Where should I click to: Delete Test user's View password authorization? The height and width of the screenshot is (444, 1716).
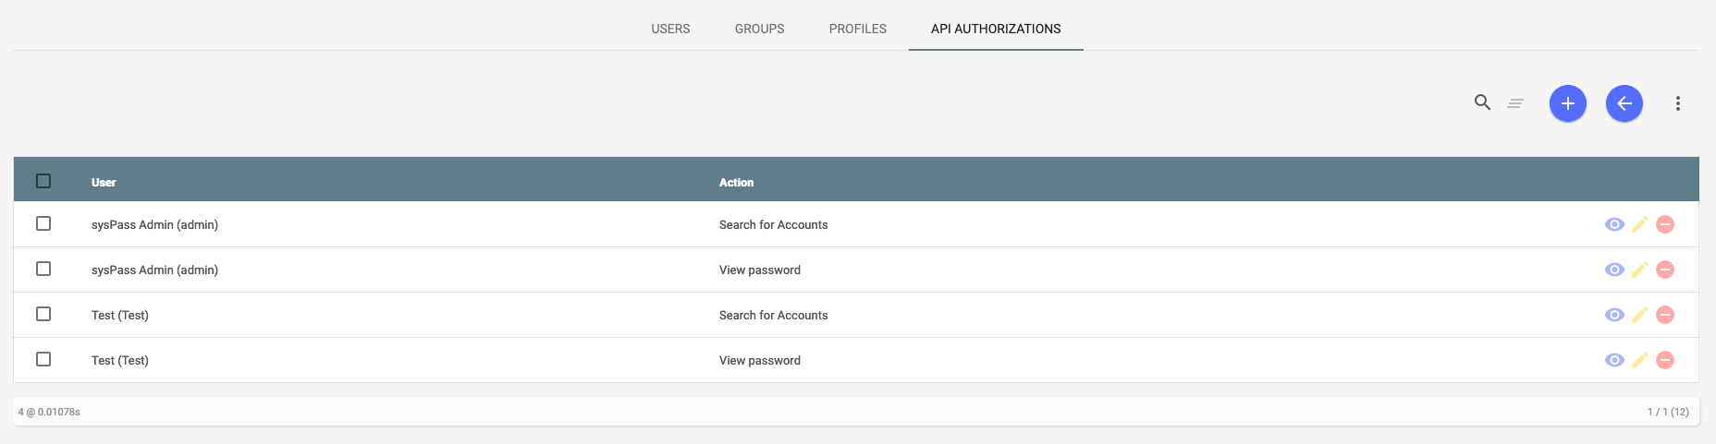coord(1665,360)
